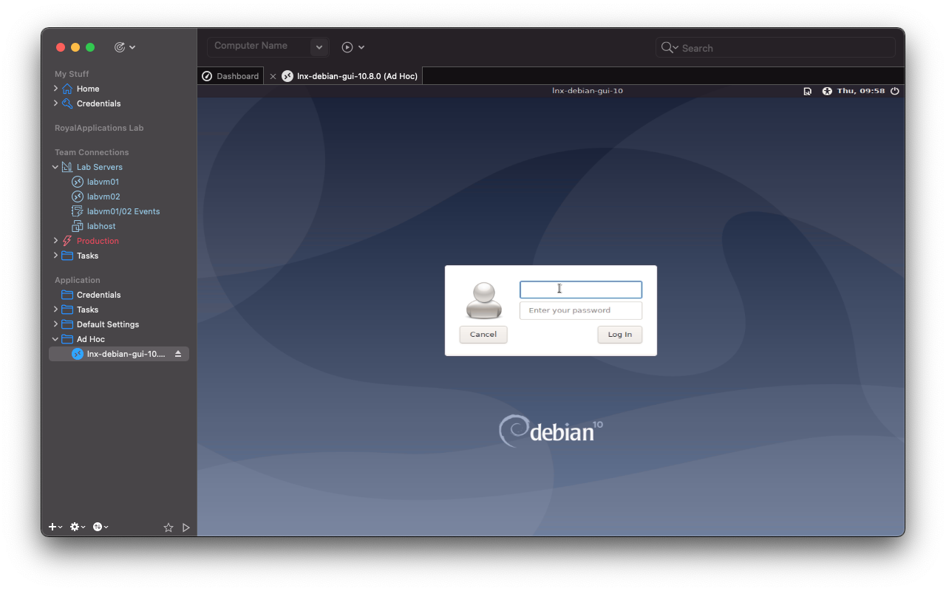Expand the Production folder
Screen dimensions: 946x591
point(55,240)
